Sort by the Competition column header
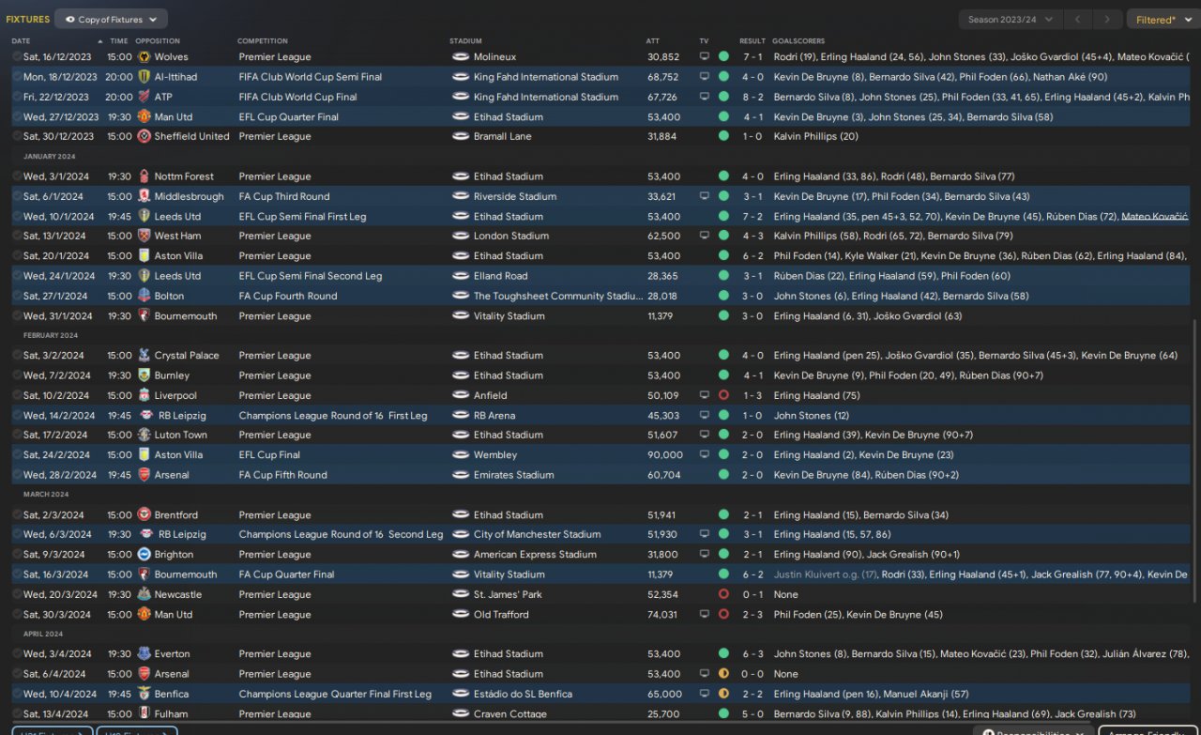 262,41
